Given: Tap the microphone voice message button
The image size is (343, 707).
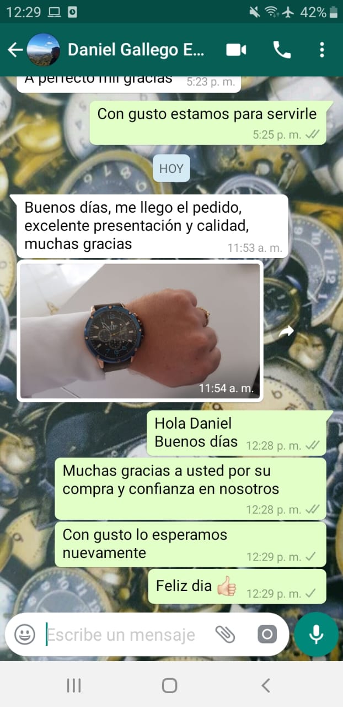Looking at the screenshot, I should (316, 634).
